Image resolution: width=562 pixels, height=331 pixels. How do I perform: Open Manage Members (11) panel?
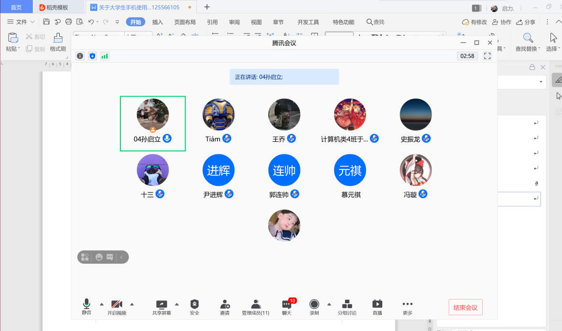pos(256,307)
